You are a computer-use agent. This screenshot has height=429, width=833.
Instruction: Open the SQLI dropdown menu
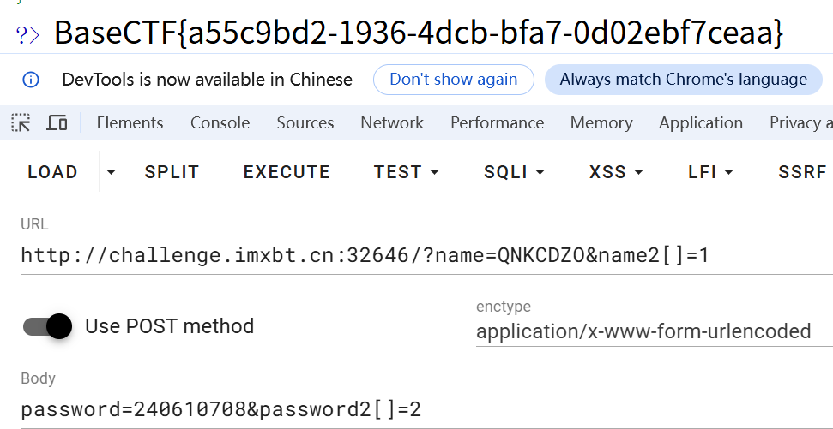[514, 172]
